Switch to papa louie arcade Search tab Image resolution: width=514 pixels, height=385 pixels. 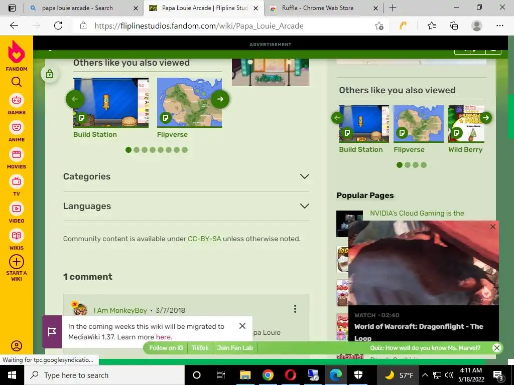[x=84, y=8]
